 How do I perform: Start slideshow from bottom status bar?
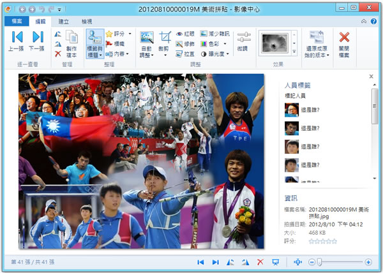click(275, 262)
